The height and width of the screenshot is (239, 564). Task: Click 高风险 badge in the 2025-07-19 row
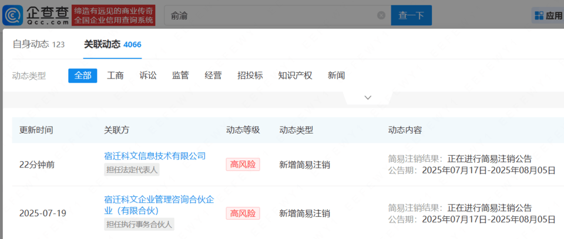tap(243, 214)
